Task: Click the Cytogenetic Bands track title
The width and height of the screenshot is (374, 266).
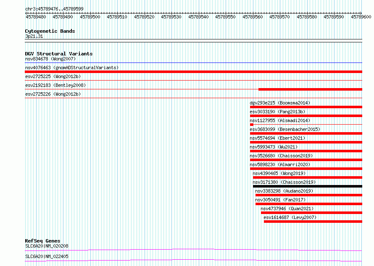Action: click(x=50, y=31)
